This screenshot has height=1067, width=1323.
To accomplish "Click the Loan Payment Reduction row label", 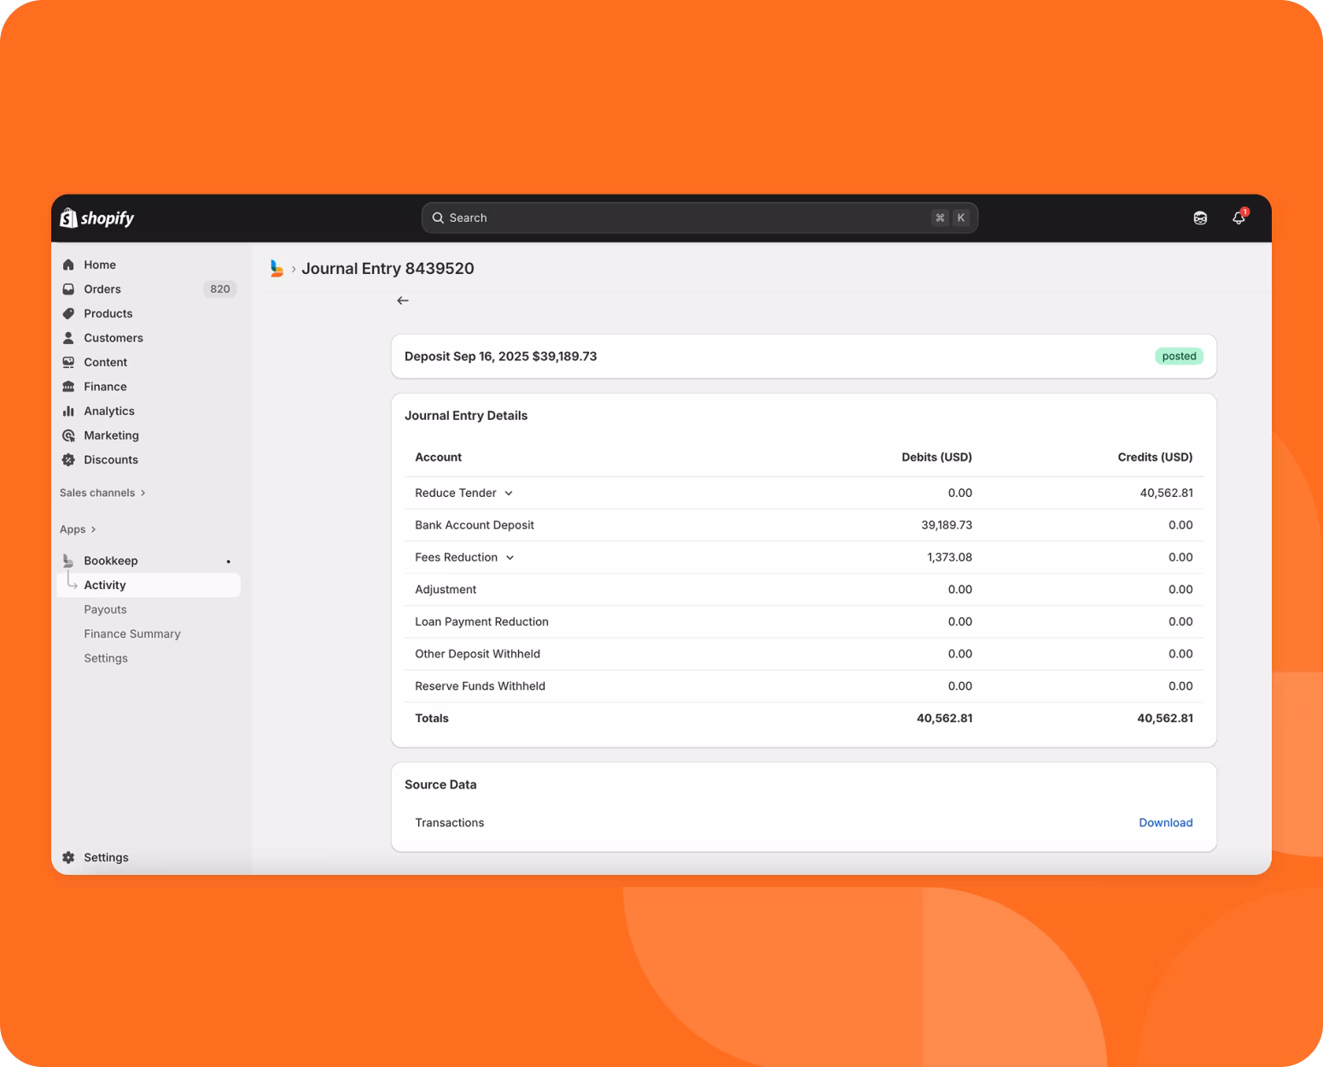I will click(481, 621).
